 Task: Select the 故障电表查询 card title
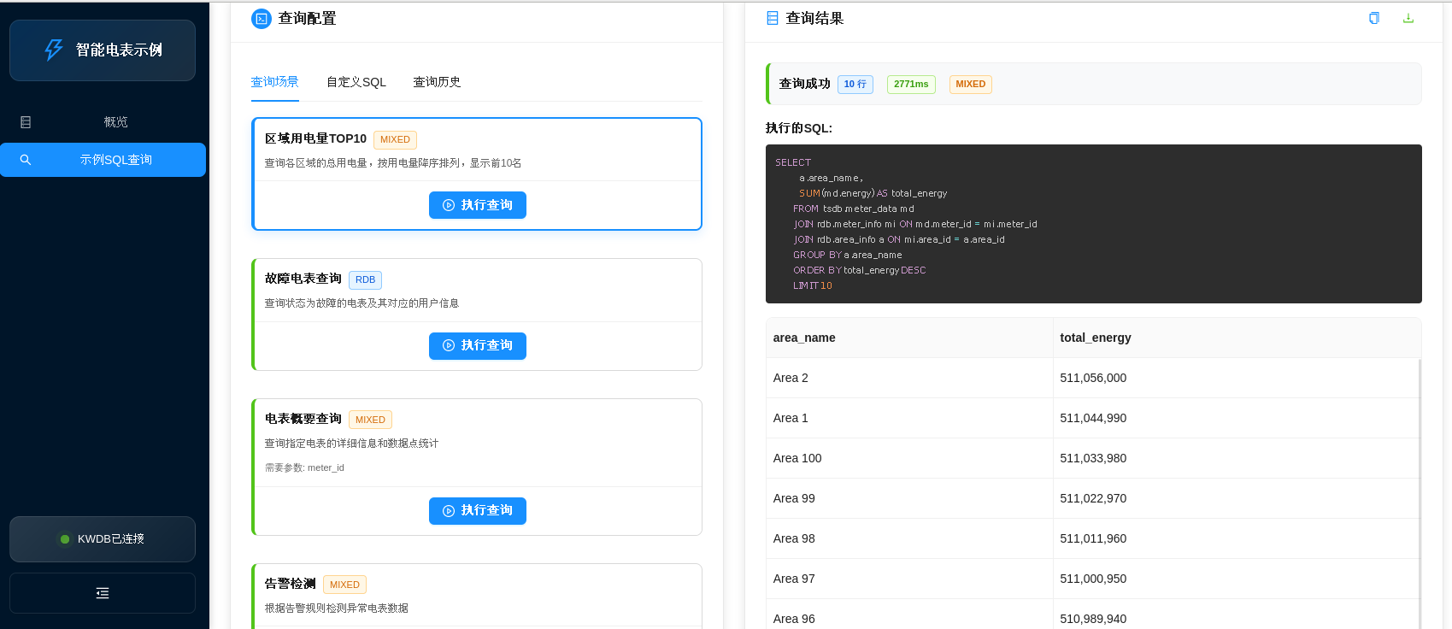pos(303,279)
